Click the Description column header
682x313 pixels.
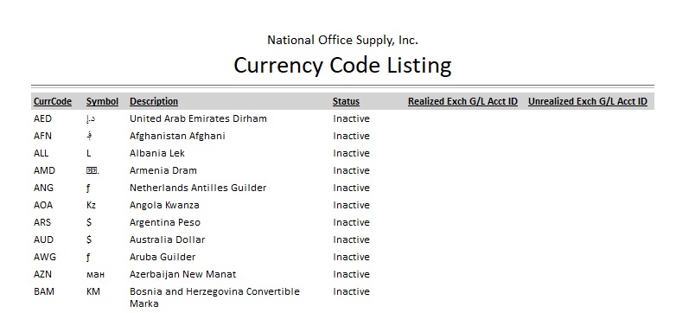coord(154,101)
